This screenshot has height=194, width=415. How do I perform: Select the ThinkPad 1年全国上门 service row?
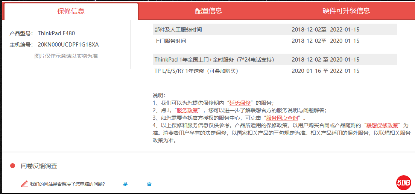275,59
